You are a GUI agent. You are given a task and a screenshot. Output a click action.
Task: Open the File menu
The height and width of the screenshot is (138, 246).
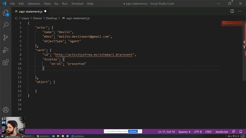click(x=12, y=3)
